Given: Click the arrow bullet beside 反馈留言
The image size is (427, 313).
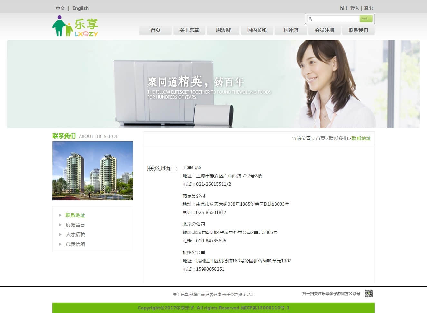Looking at the screenshot, I should [60, 225].
